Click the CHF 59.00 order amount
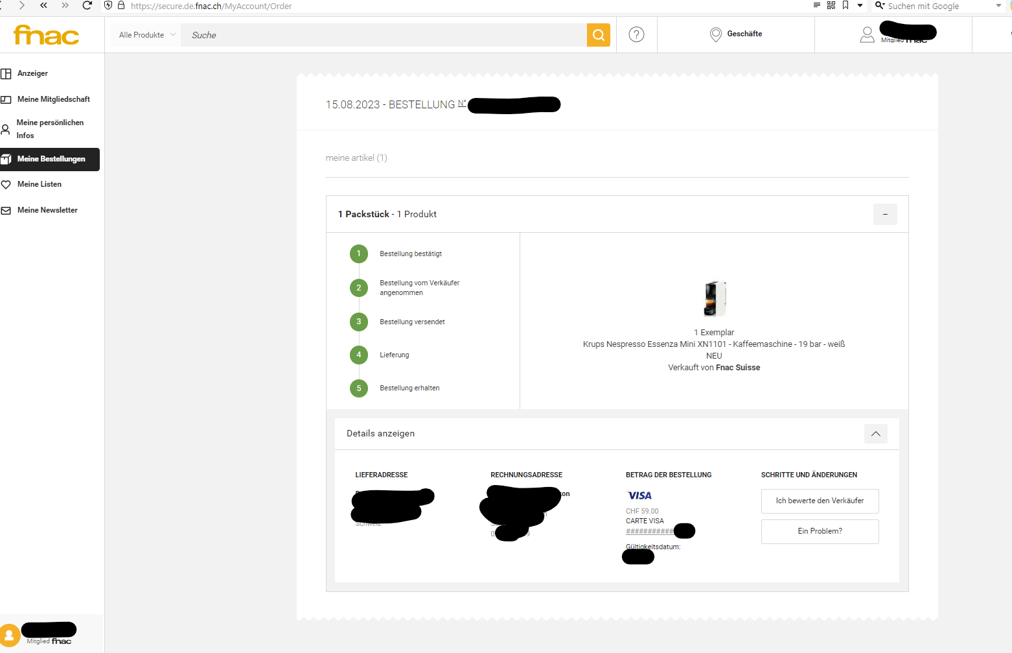 pyautogui.click(x=642, y=511)
